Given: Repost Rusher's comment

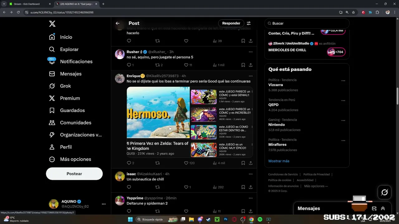Looking at the screenshot, I should tap(157, 65).
